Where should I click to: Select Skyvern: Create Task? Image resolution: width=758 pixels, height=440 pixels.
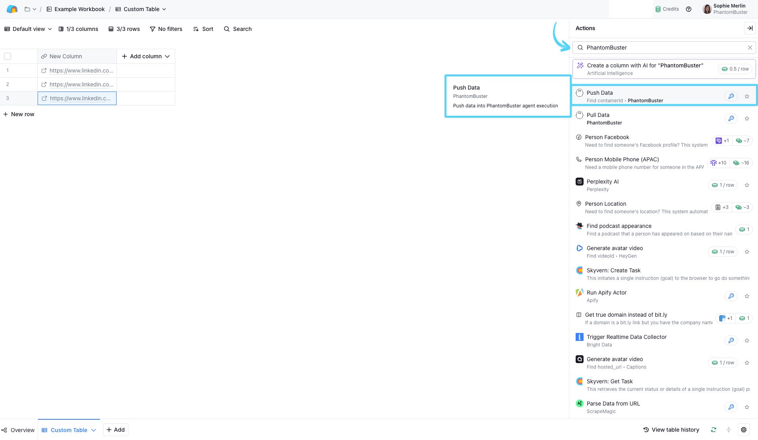[664, 274]
